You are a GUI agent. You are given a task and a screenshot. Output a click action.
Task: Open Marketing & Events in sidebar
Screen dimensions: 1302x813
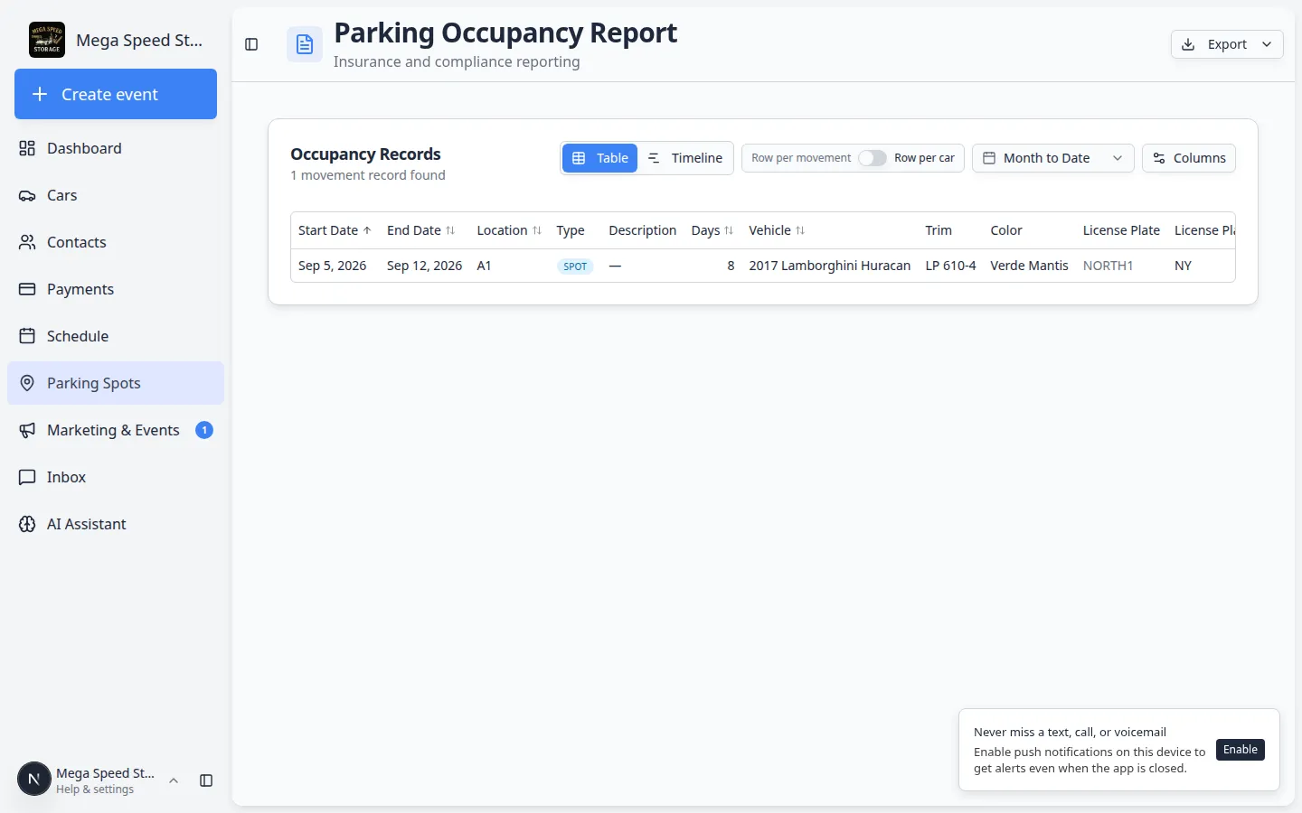[x=116, y=430]
